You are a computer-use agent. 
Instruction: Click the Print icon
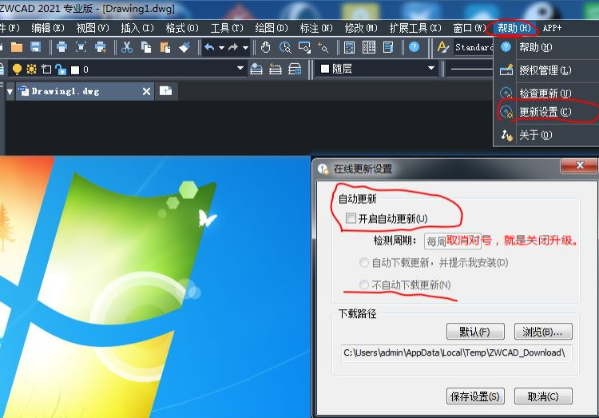coord(61,47)
